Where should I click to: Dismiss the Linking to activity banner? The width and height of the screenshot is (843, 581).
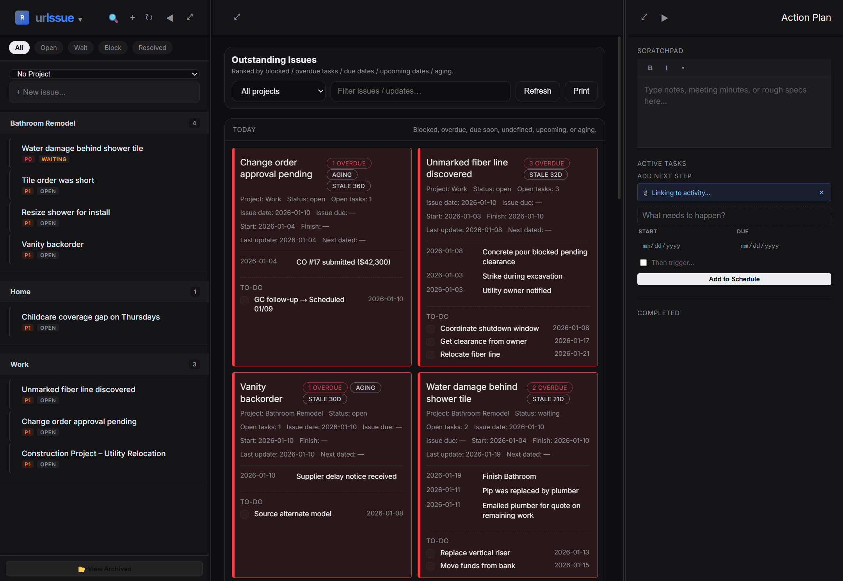pyautogui.click(x=822, y=192)
